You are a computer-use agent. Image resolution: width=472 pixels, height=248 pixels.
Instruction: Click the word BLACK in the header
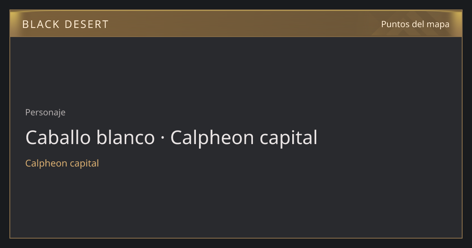41,24
